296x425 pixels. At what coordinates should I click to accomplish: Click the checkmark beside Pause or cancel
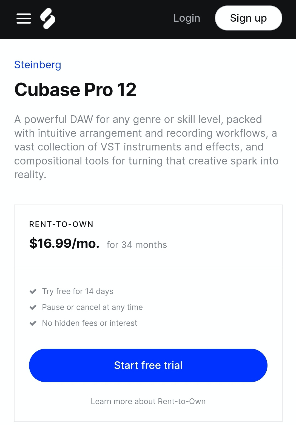33,307
